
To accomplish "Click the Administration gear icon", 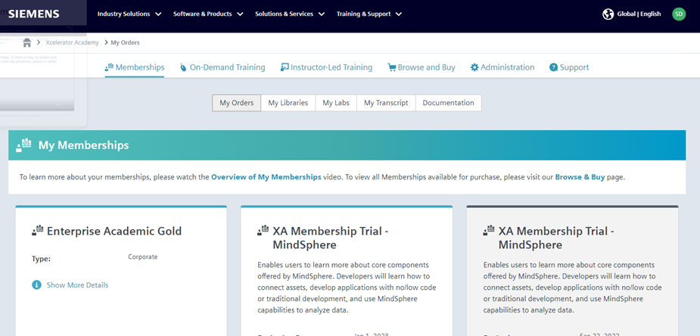I will tap(474, 67).
